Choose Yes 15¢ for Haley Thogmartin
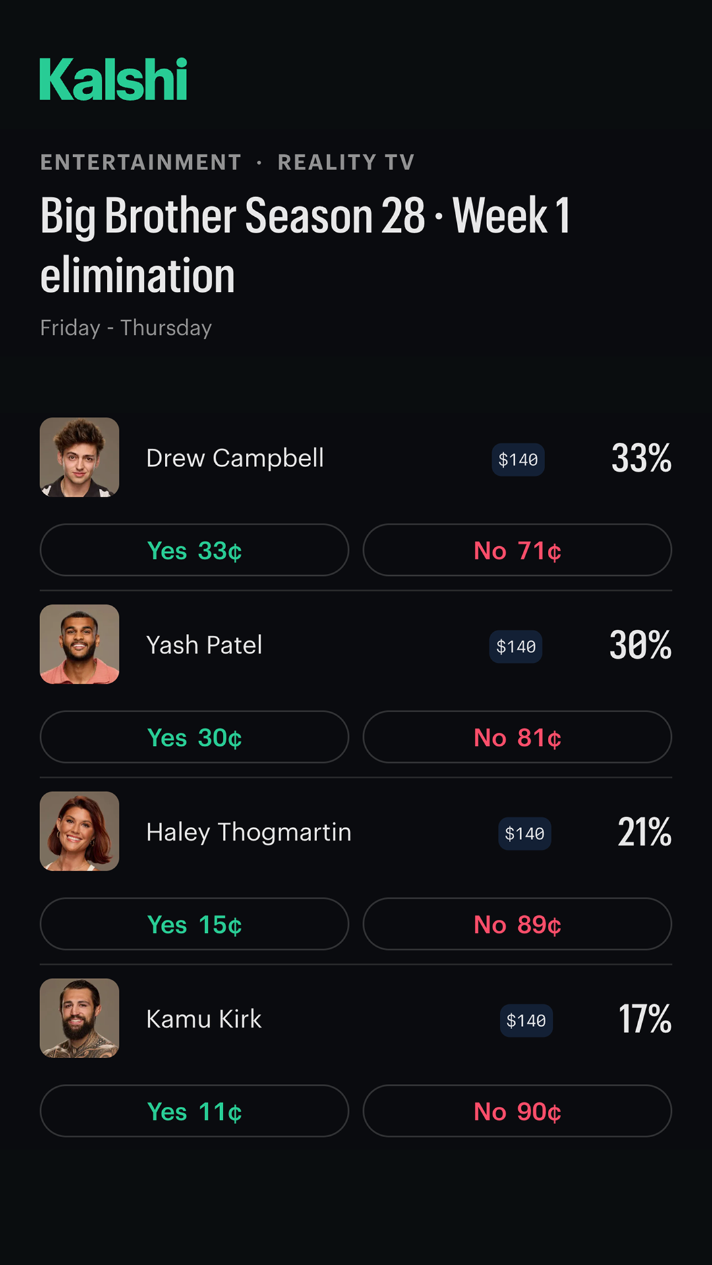 (194, 924)
